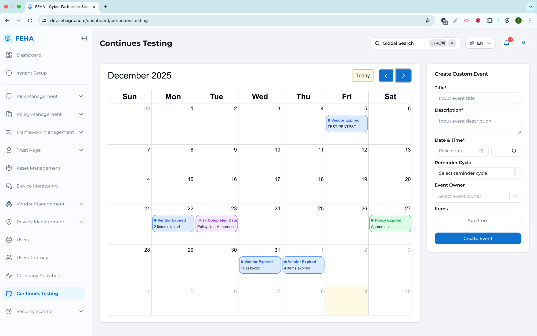Image resolution: width=537 pixels, height=336 pixels.
Task: Click the clock time picker icon
Action: 514,151
